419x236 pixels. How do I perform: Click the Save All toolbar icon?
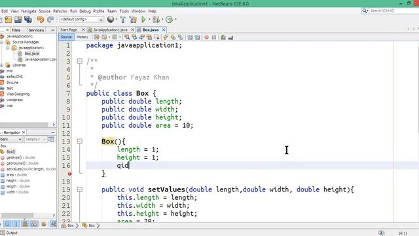(x=27, y=19)
